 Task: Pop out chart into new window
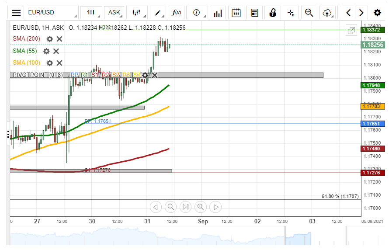coord(351,30)
